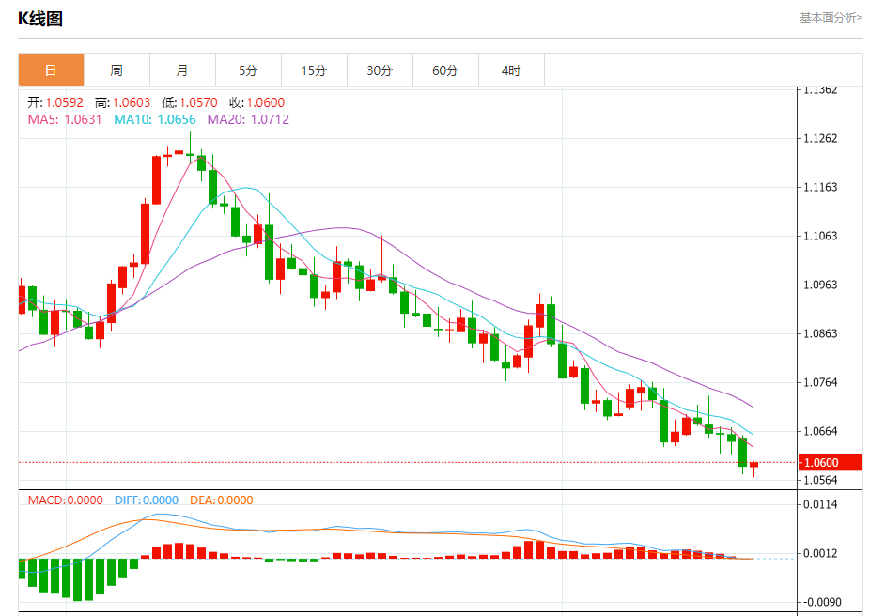Image resolution: width=870 pixels, height=616 pixels.
Task: Click the MA10 value 1.0656
Action: [x=177, y=120]
